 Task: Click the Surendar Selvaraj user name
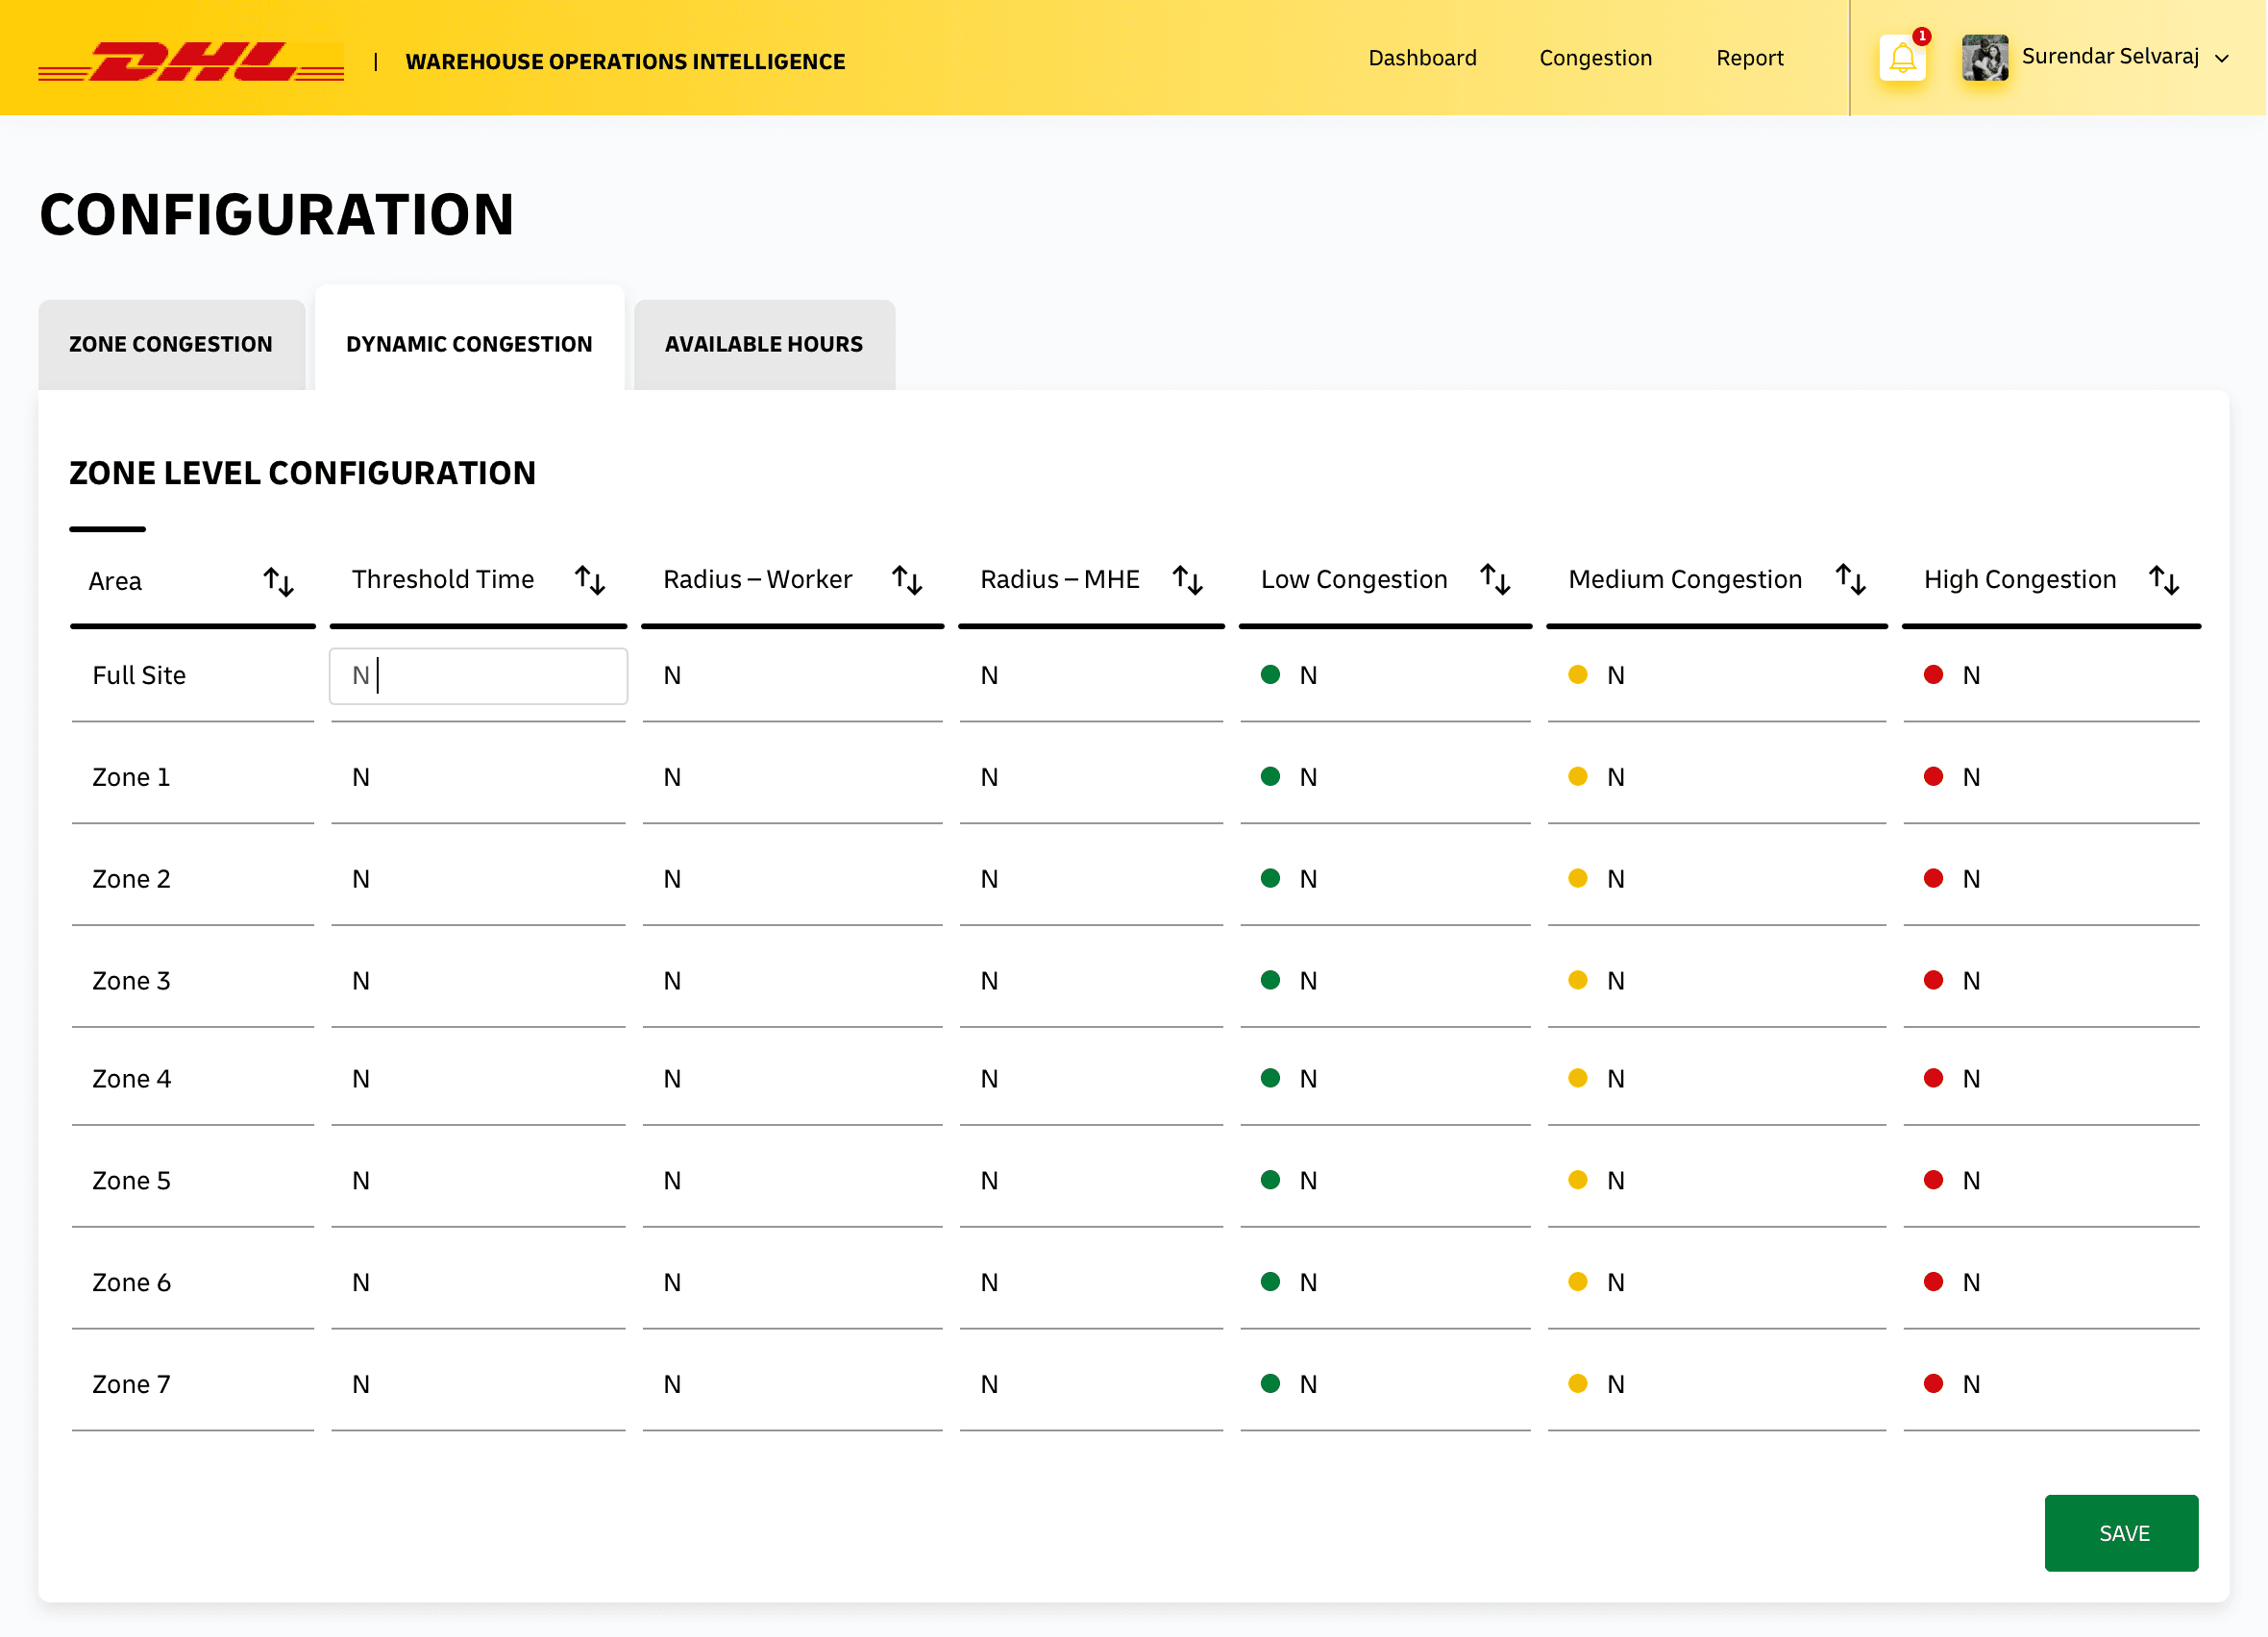click(2110, 56)
